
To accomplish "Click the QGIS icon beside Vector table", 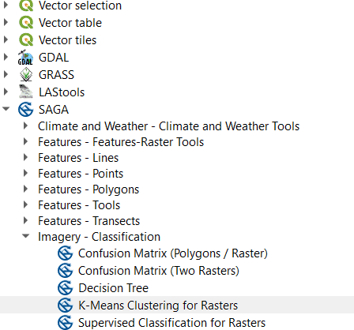I will [26, 23].
